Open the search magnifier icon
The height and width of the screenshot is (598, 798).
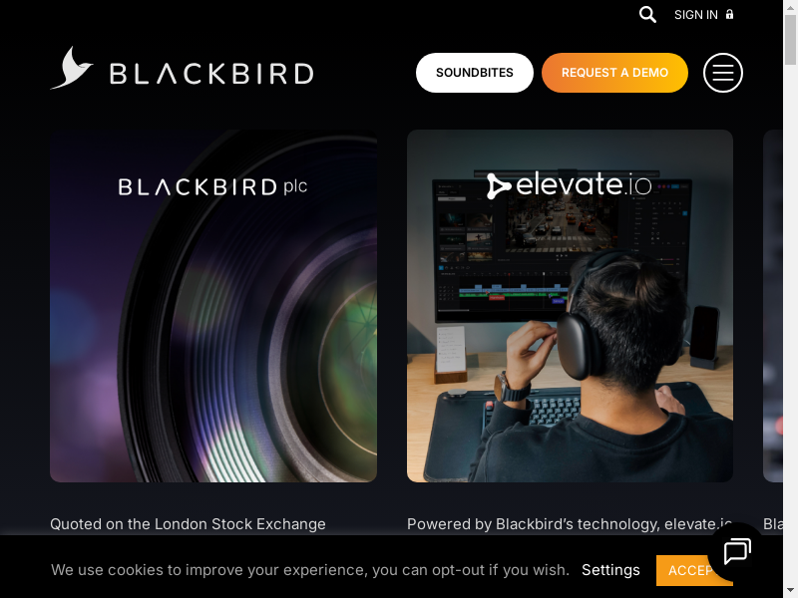point(647,14)
